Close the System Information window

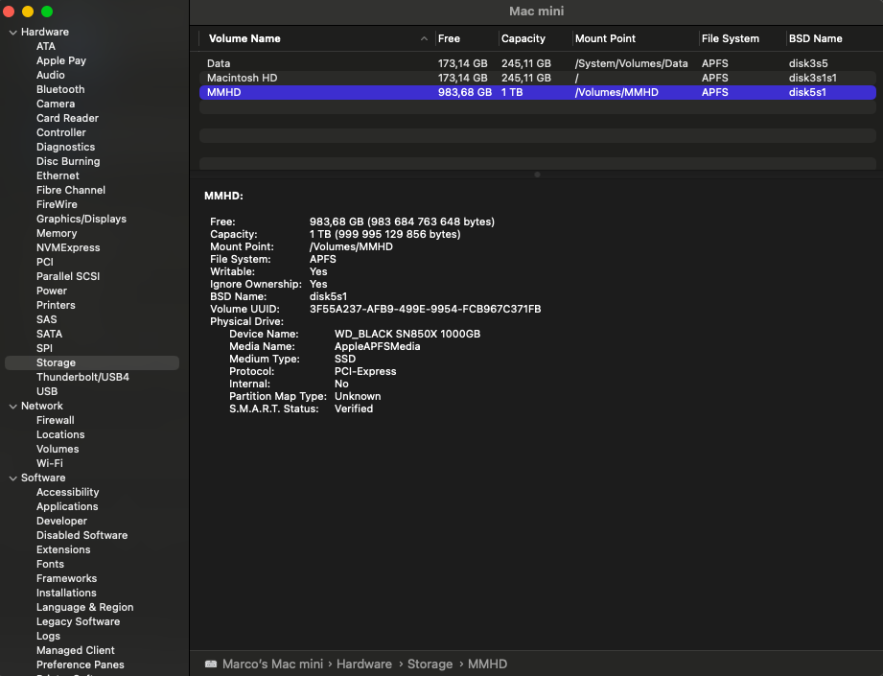pos(9,12)
